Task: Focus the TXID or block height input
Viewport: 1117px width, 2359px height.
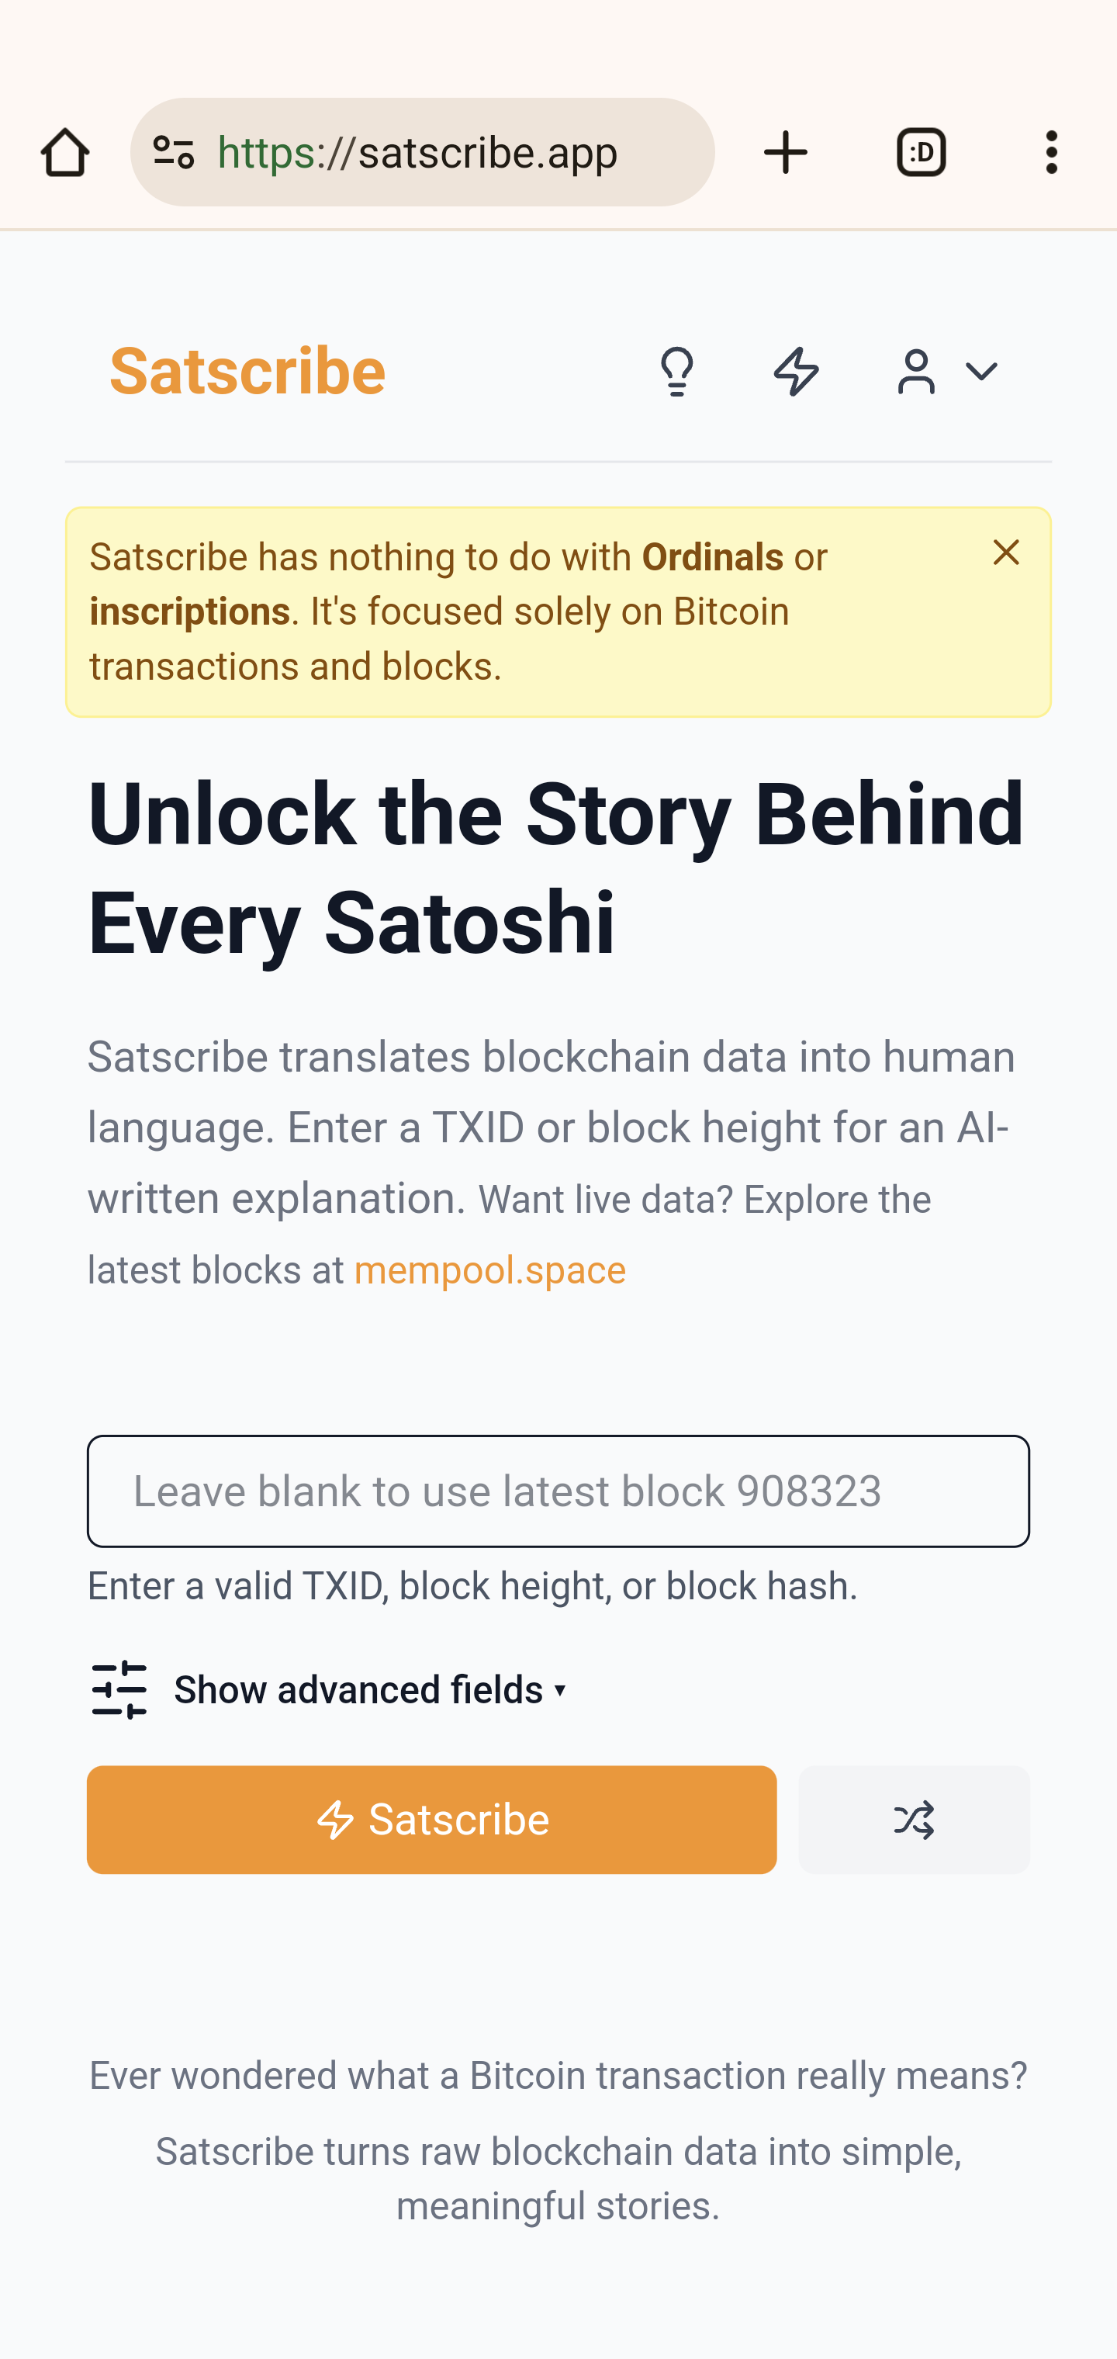Action: click(x=558, y=1491)
